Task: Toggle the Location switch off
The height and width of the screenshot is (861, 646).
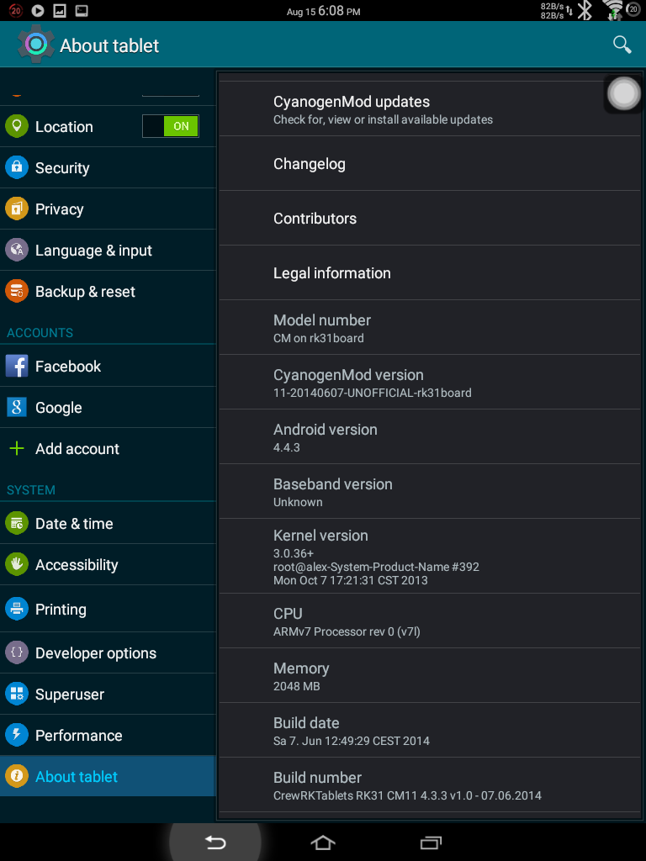Action: pyautogui.click(x=170, y=126)
